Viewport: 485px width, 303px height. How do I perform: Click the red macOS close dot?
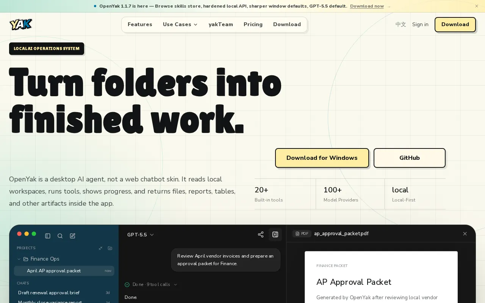coord(19,234)
